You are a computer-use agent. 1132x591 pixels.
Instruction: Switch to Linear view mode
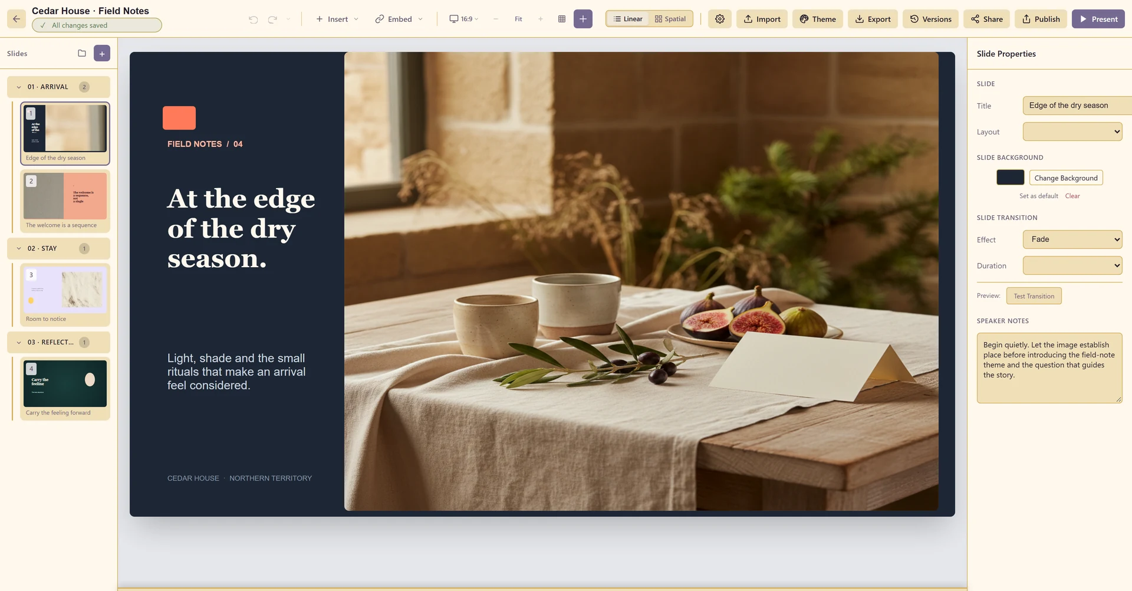click(628, 19)
